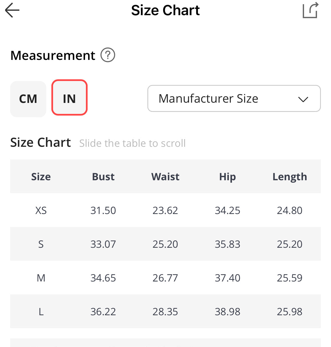Screen dimensions: 331x347
Task: Open the Measurement help question mark
Action: point(108,55)
